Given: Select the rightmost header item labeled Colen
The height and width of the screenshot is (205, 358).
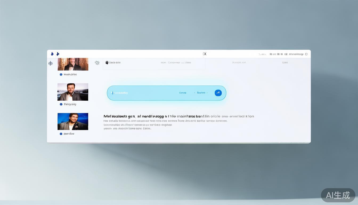Looking at the screenshot, I should pyautogui.click(x=285, y=63).
